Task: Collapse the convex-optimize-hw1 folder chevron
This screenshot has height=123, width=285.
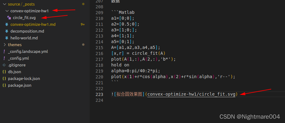Action: (x=7, y=11)
